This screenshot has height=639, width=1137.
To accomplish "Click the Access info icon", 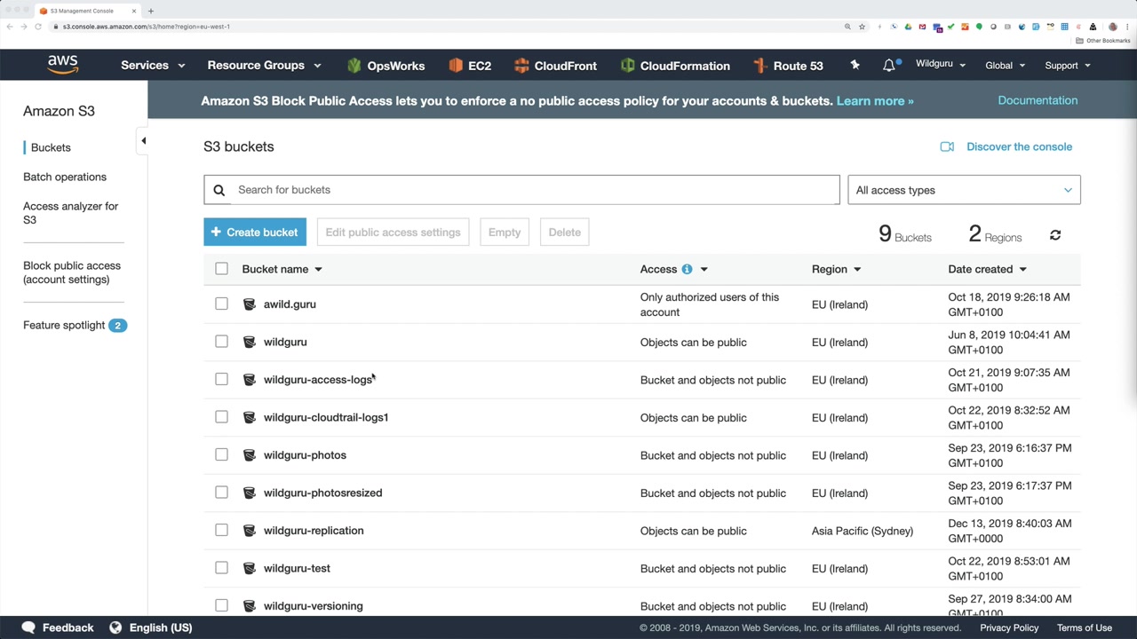I will pos(687,269).
